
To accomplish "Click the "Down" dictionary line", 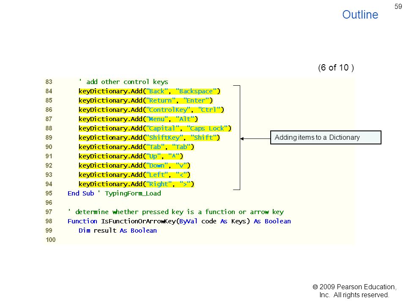I will (134, 166).
